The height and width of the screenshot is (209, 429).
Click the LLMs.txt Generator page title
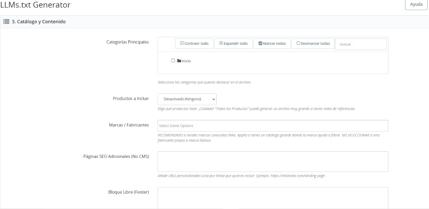[35, 5]
